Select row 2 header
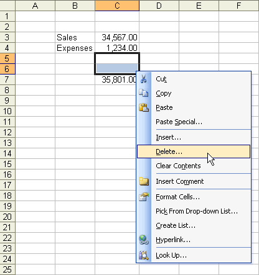The width and height of the screenshot is (259, 275). point(7,27)
